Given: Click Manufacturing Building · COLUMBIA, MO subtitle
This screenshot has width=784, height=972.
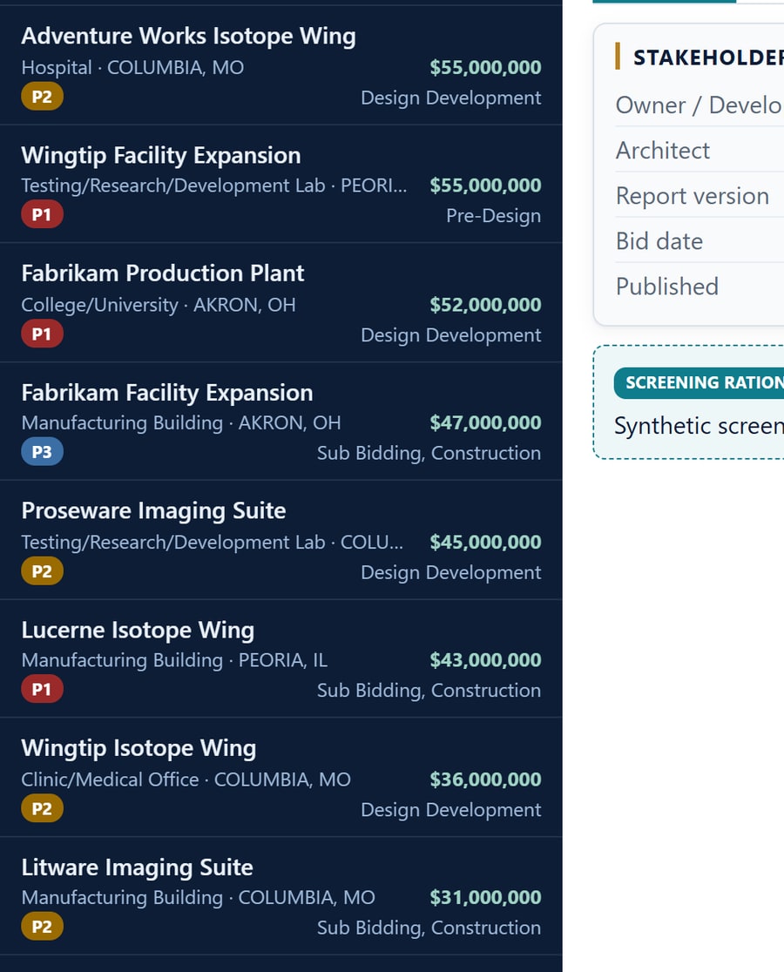Looking at the screenshot, I should (199, 897).
